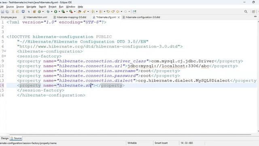Image resolution: width=259 pixels, height=146 pixels.
Task: Click the Run External Tools icon
Action: point(71,12)
